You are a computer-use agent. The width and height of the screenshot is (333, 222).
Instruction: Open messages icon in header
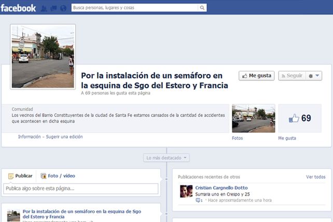coord(53,8)
